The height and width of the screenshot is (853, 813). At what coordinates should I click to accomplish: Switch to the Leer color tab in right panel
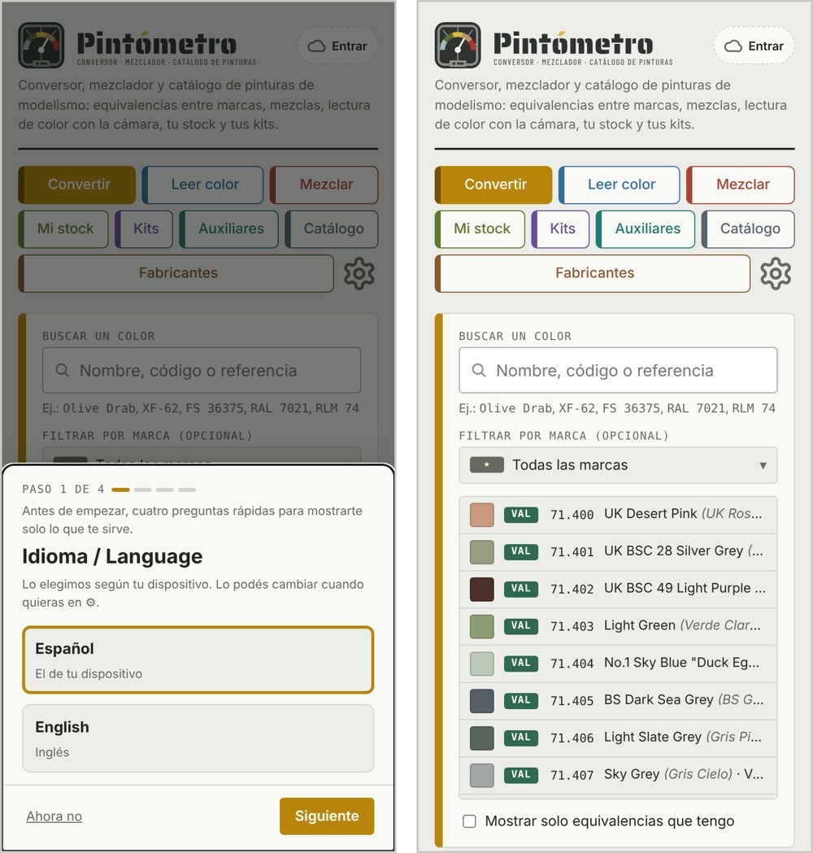[620, 185]
